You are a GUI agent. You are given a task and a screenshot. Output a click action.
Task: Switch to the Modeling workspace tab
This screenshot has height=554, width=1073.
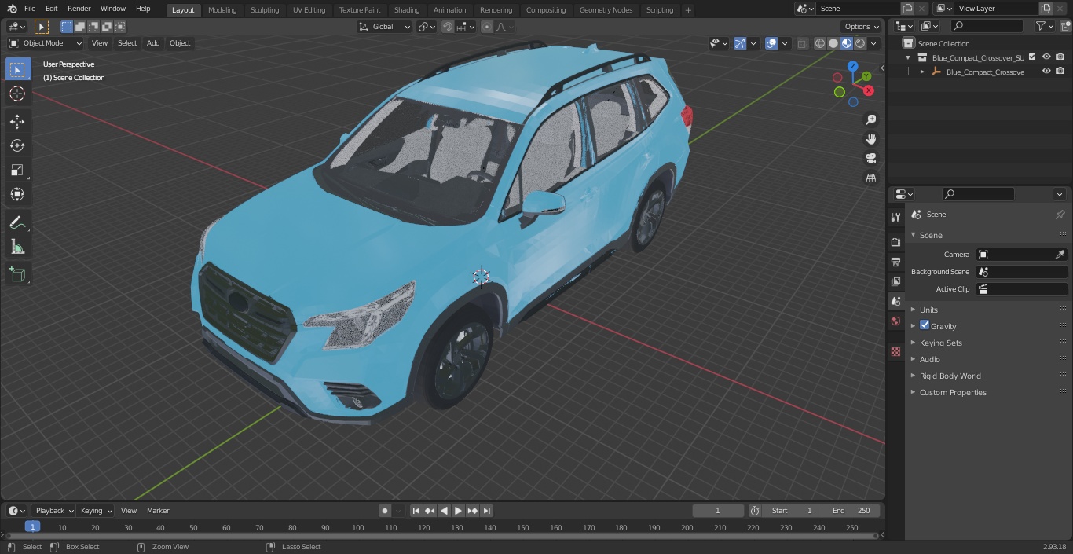click(x=222, y=9)
